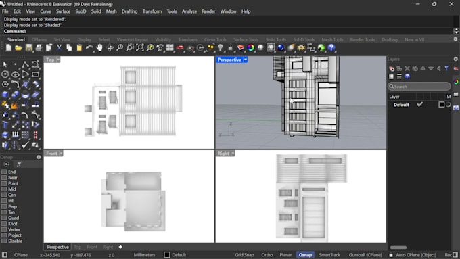This screenshot has height=259, width=460.
Task: Click the Print icon in the toolbar
Action: (39, 47)
